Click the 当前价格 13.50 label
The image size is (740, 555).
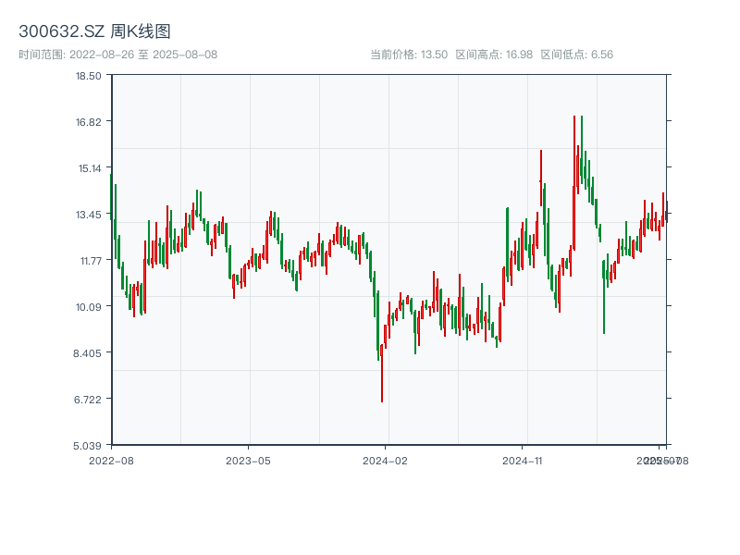(409, 55)
